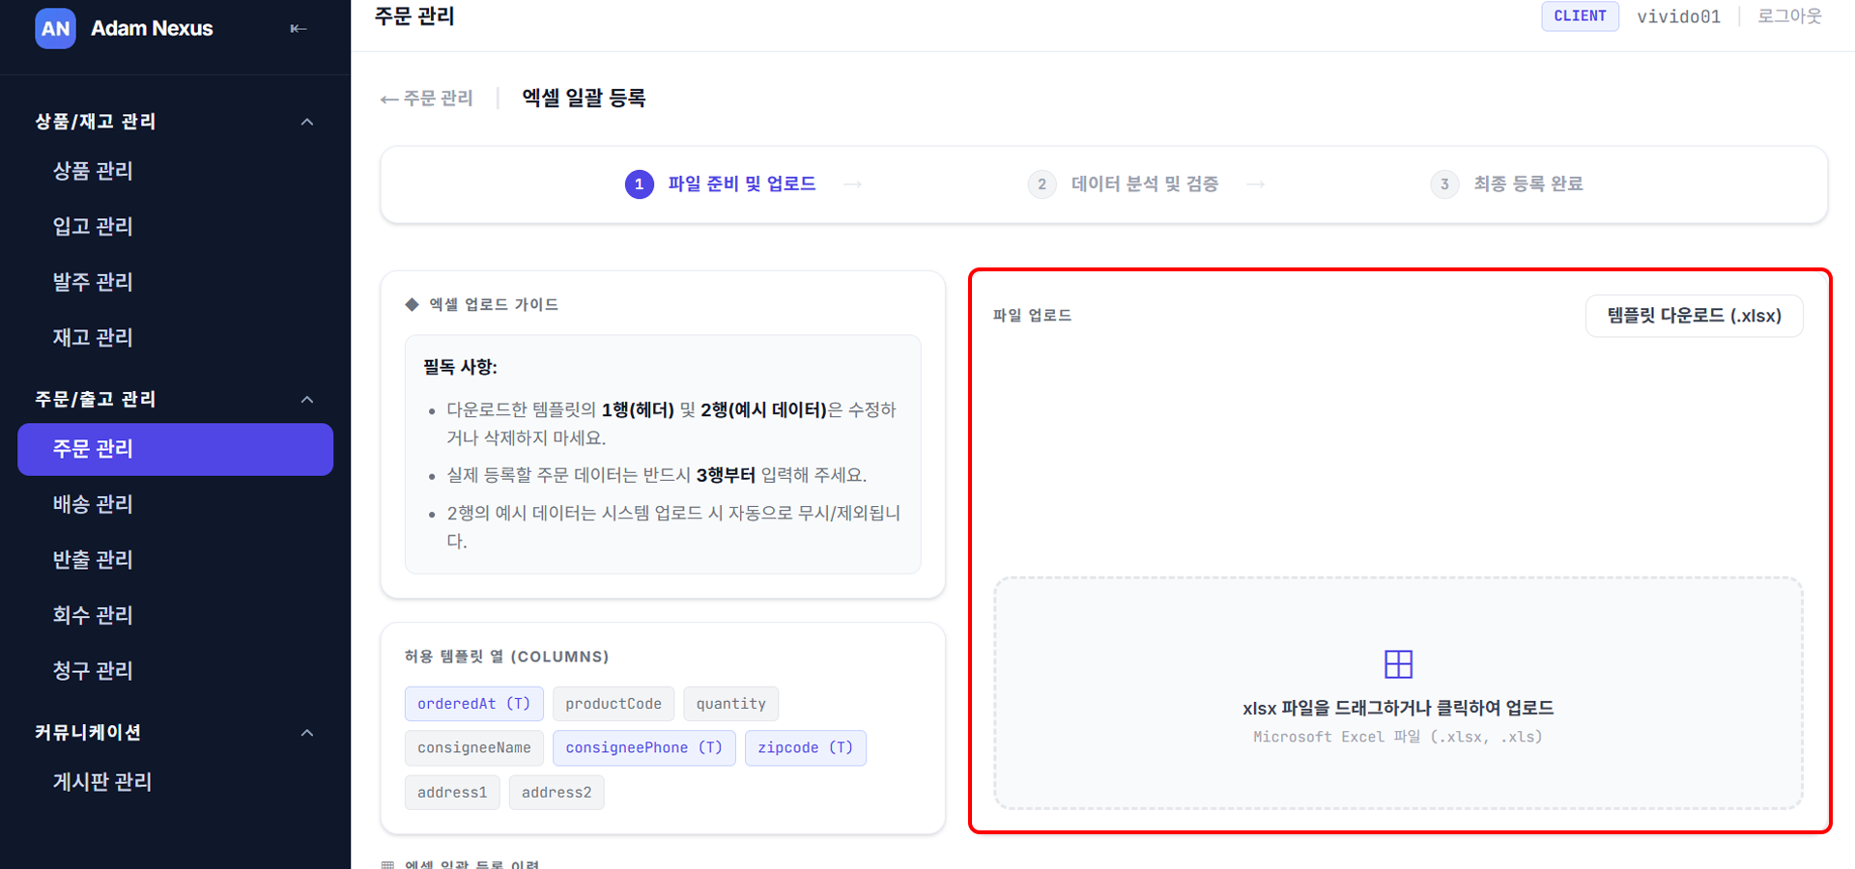Click the address1 column tag

pyautogui.click(x=452, y=793)
